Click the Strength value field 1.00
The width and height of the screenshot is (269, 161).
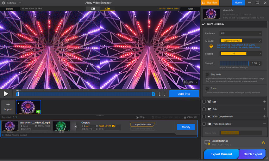(254, 63)
